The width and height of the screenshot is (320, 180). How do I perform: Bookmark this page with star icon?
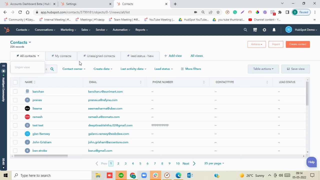(218, 12)
